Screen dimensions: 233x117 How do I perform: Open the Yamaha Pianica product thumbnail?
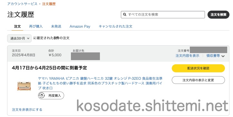coord(24,86)
